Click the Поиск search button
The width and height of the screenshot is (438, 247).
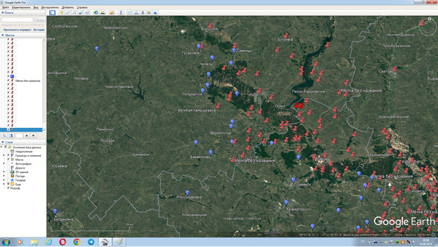[x=40, y=20]
